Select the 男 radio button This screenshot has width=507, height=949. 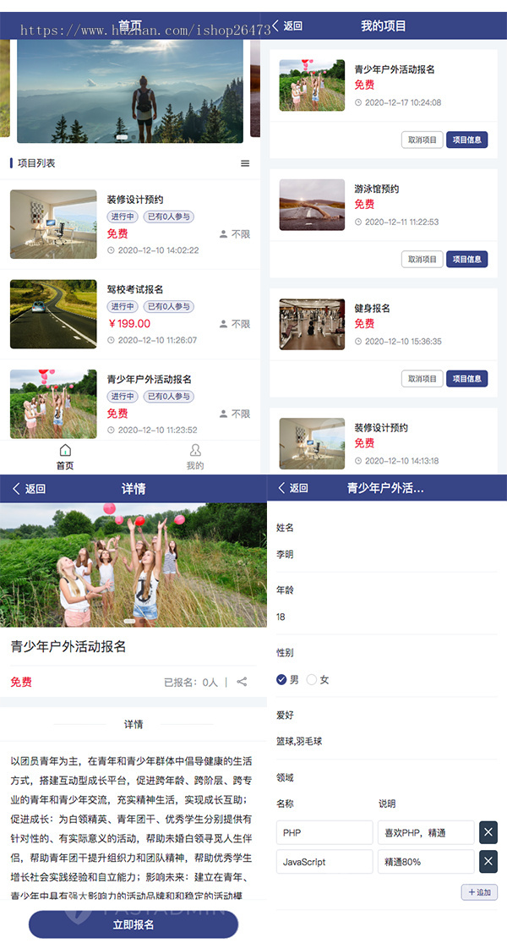click(x=281, y=680)
